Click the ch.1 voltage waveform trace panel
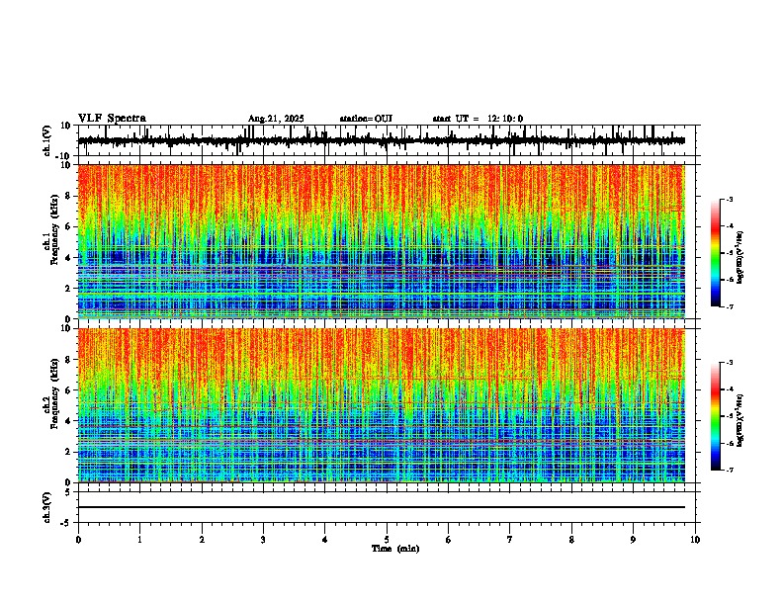The height and width of the screenshot is (605, 783). 387,140
